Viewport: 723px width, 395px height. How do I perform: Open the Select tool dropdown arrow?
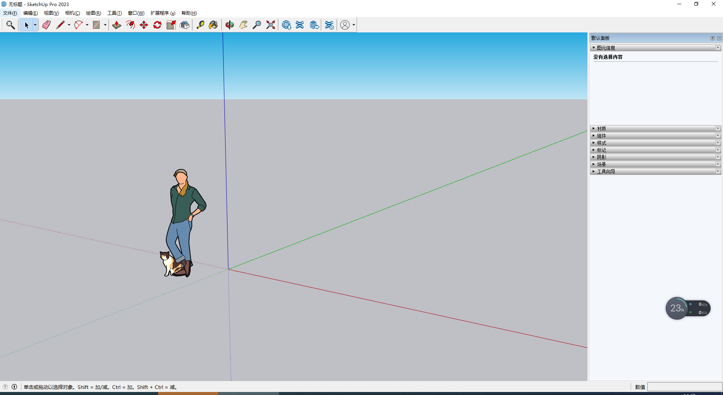(35, 25)
